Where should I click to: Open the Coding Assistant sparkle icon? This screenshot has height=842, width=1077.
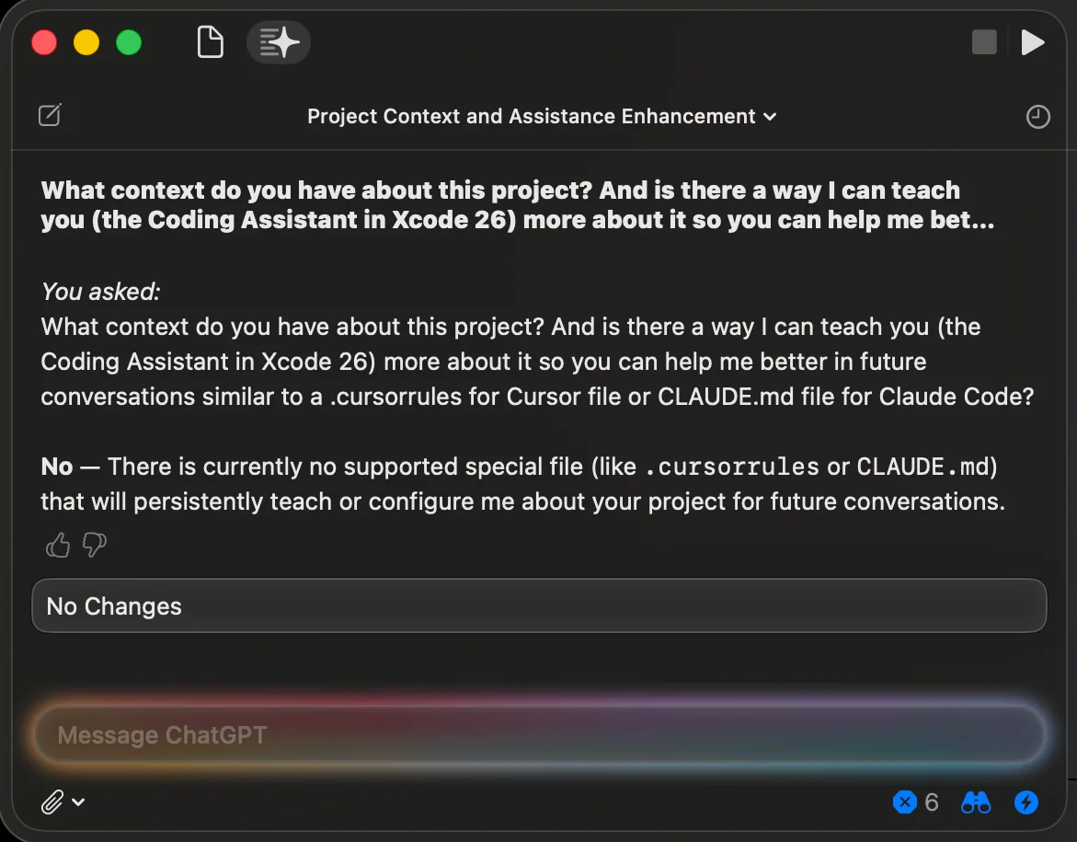tap(279, 42)
